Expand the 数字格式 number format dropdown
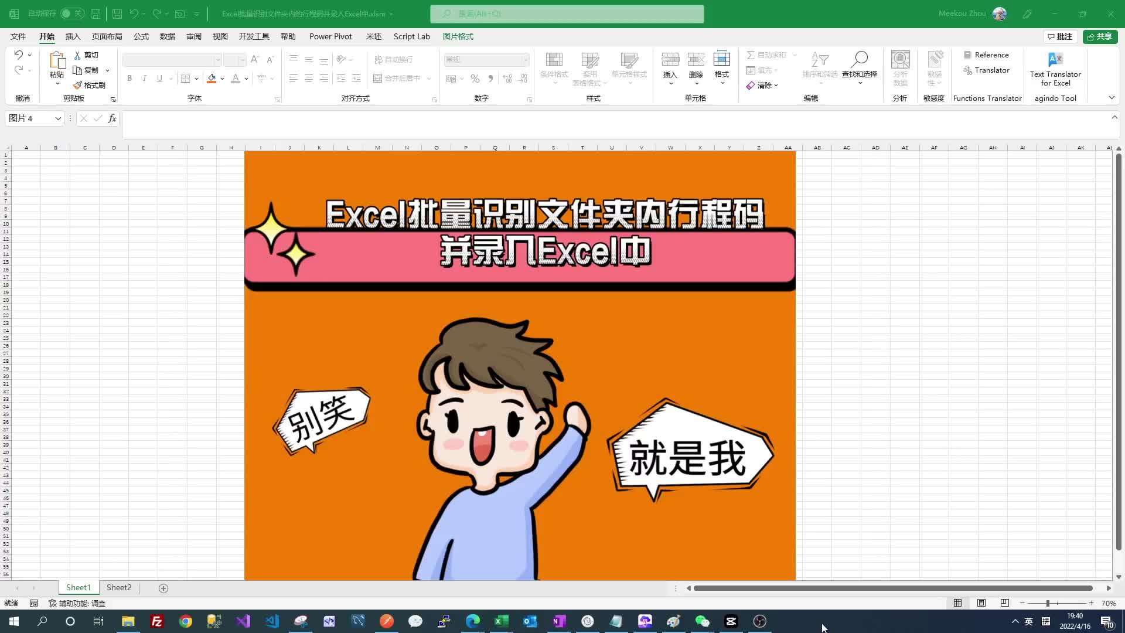1125x633 pixels. point(526,60)
